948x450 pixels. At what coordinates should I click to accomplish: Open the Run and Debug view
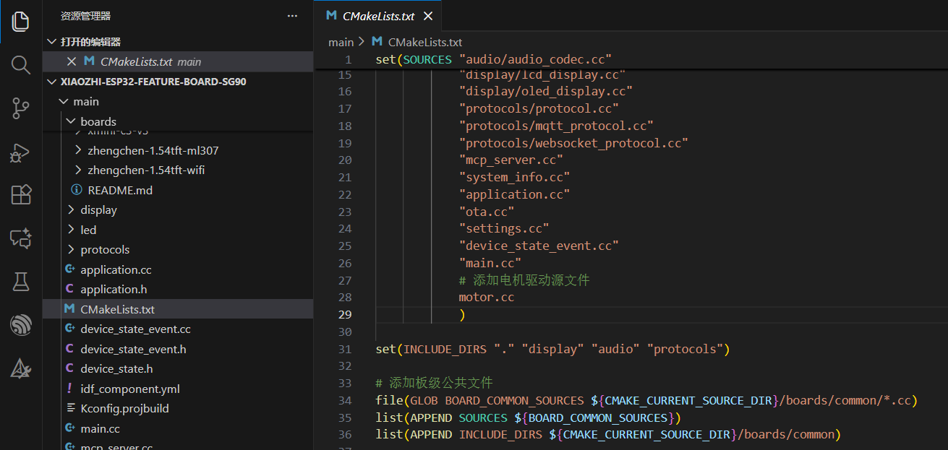(21, 152)
